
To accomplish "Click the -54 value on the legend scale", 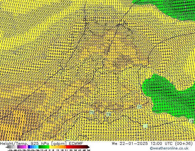I will click(10, 150).
